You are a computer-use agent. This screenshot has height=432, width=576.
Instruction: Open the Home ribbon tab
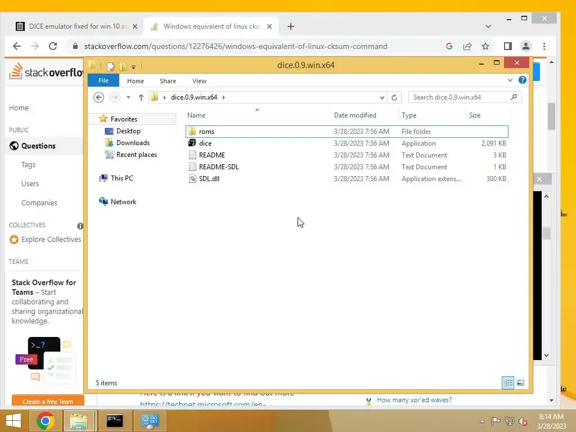coord(136,81)
